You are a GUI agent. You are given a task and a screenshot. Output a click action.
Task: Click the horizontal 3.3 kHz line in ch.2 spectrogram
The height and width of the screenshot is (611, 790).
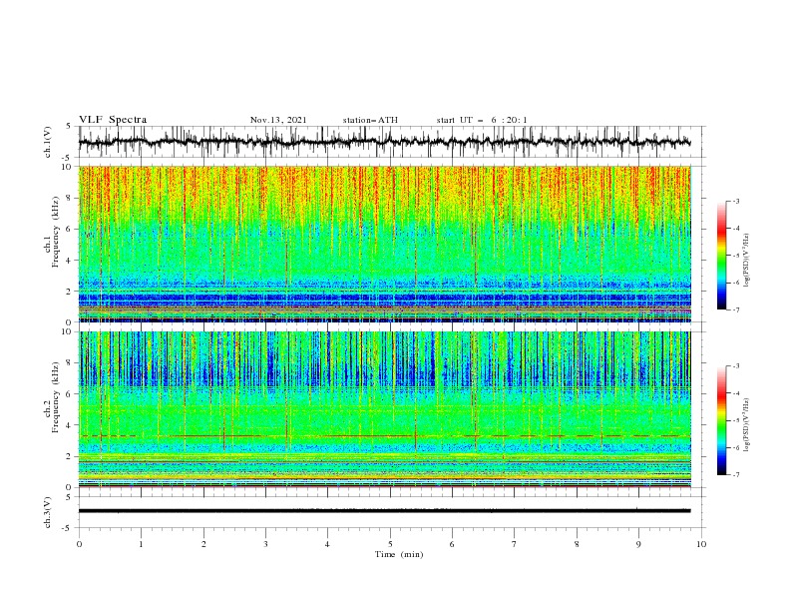tap(385, 435)
